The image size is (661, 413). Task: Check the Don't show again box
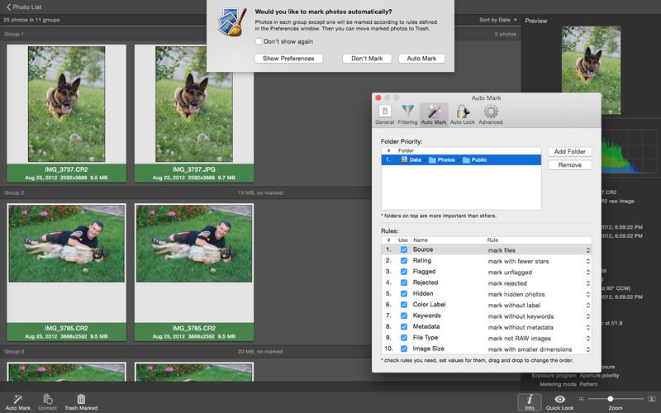[259, 41]
